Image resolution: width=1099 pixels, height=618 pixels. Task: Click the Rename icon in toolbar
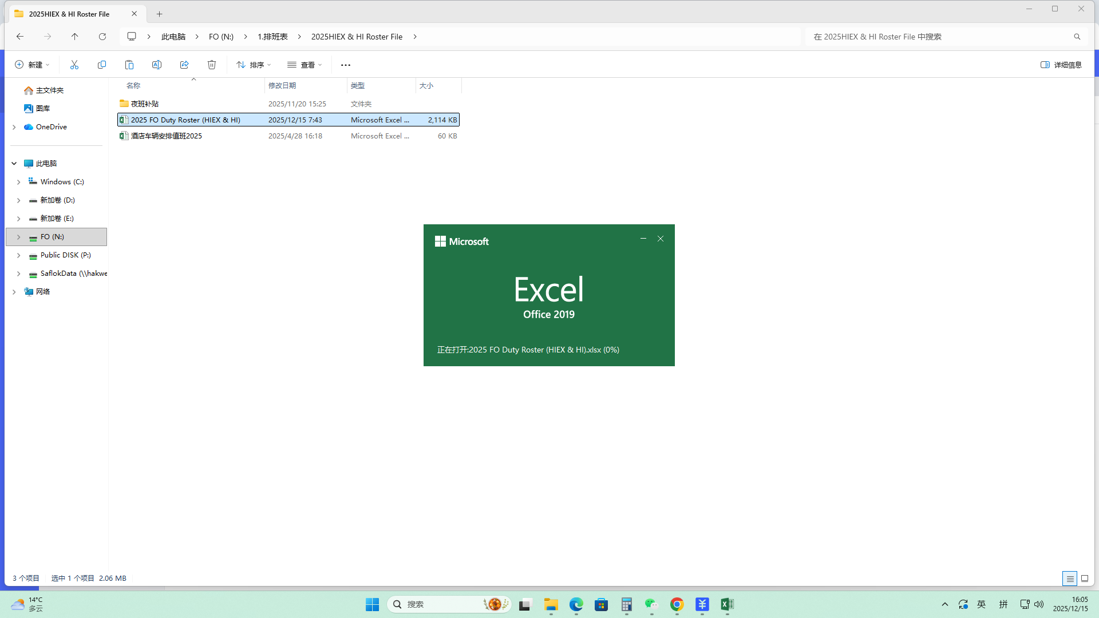(157, 65)
